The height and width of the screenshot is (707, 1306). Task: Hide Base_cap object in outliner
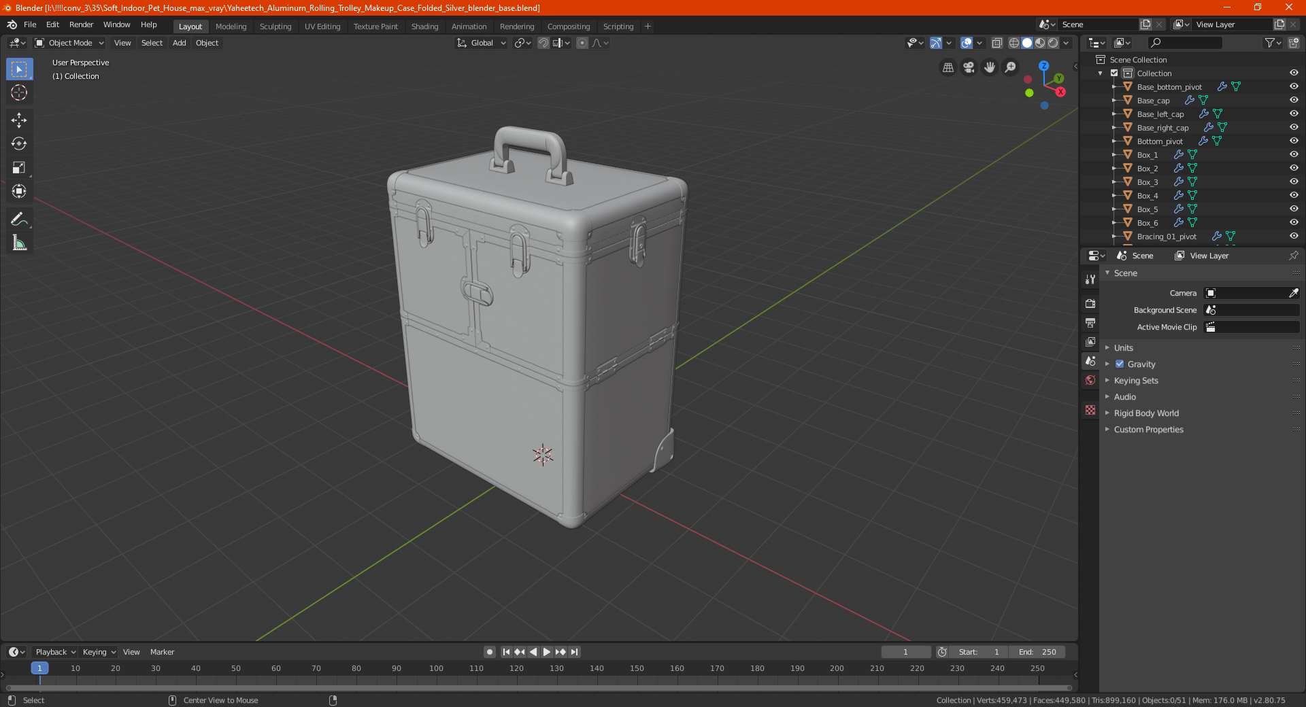click(1294, 100)
